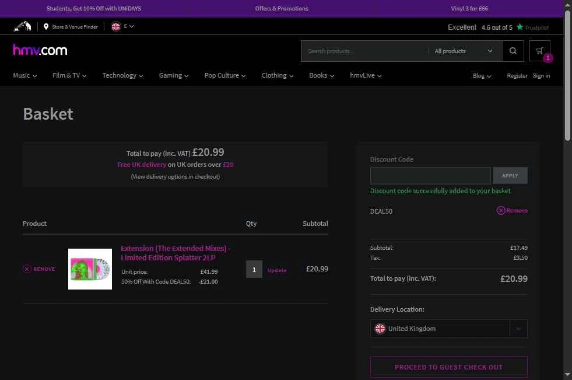Click the circled X icon beside product REMOVE
This screenshot has height=380, width=572.
click(27, 269)
